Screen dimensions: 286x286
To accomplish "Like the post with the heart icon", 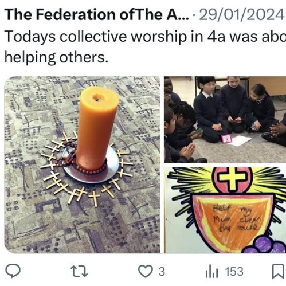I will (x=146, y=271).
